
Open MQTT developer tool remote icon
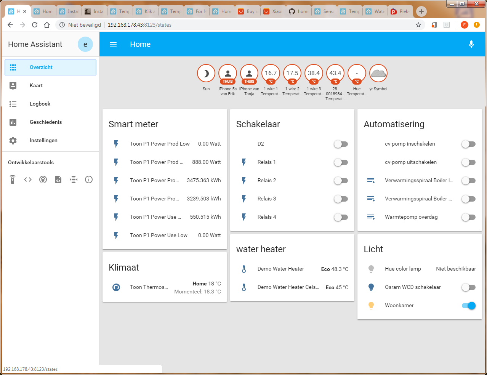pos(13,179)
